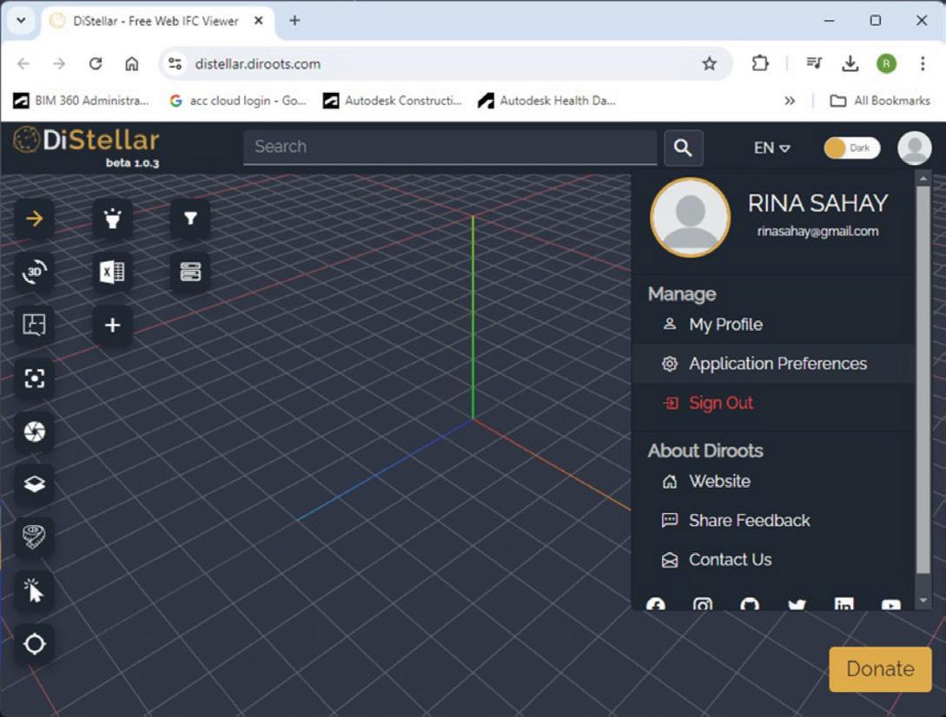946x717 pixels.
Task: Open the server storage tool
Action: point(190,272)
